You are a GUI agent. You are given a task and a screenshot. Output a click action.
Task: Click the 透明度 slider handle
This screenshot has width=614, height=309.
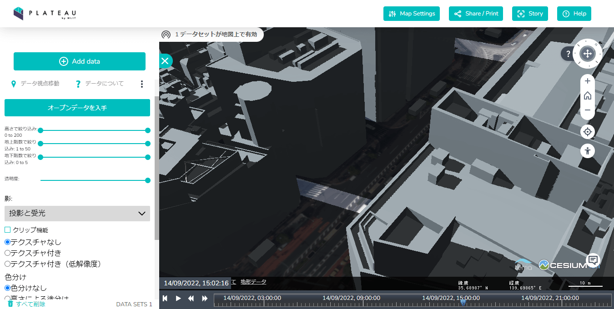point(148,180)
